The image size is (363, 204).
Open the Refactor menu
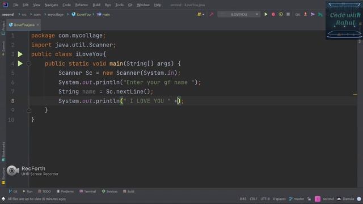coord(82,5)
